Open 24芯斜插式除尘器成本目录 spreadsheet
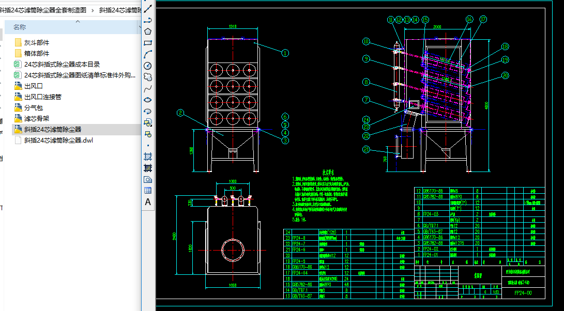564x311 pixels. (x=62, y=64)
